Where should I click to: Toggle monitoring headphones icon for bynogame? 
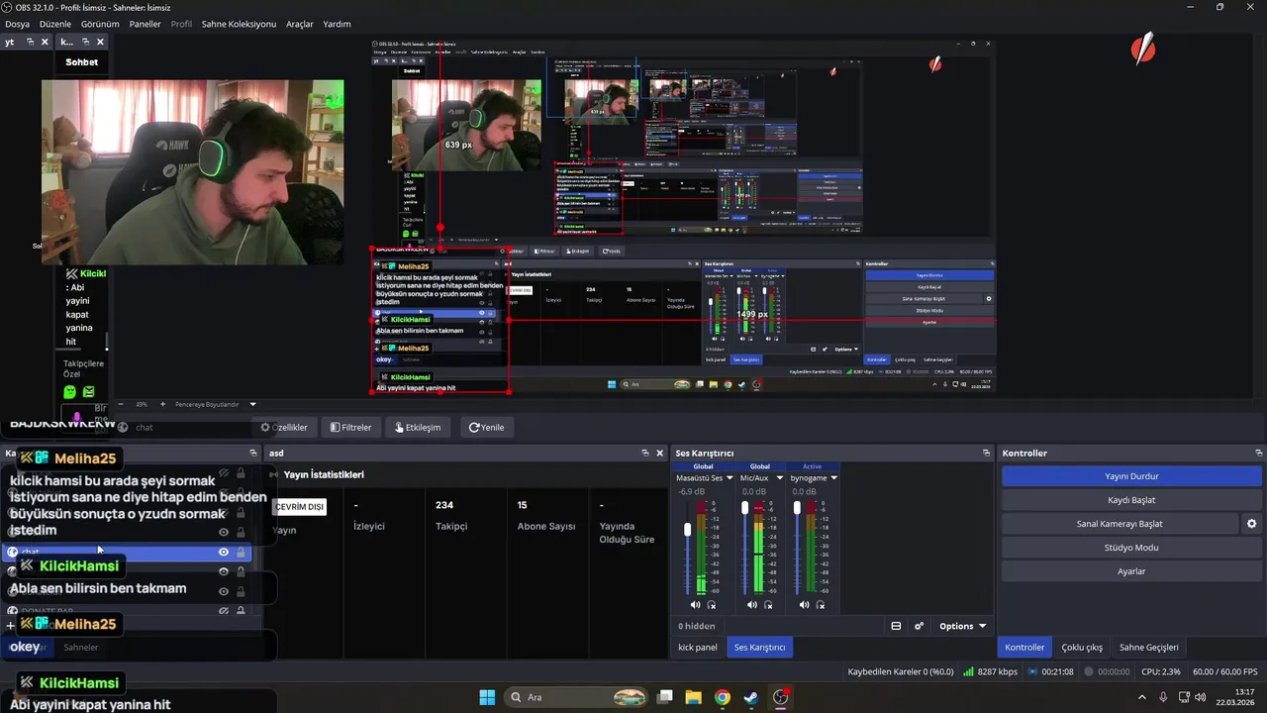[x=821, y=604]
